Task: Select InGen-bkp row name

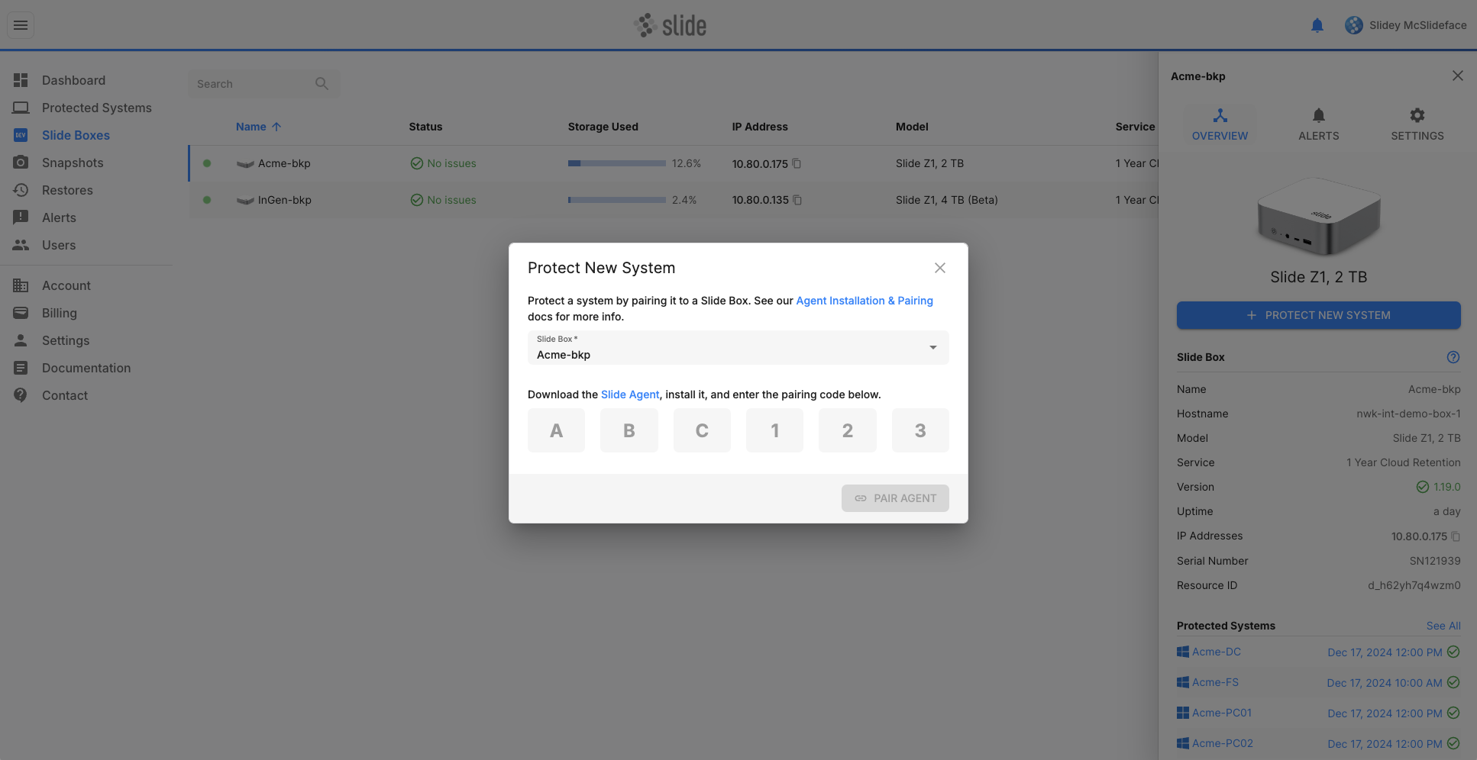Action: pyautogui.click(x=285, y=200)
